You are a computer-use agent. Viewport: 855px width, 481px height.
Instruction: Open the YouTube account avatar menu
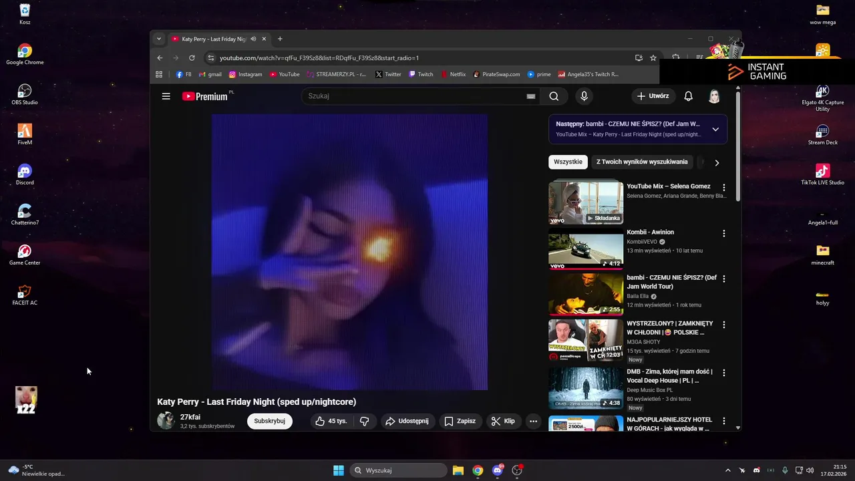click(x=714, y=96)
